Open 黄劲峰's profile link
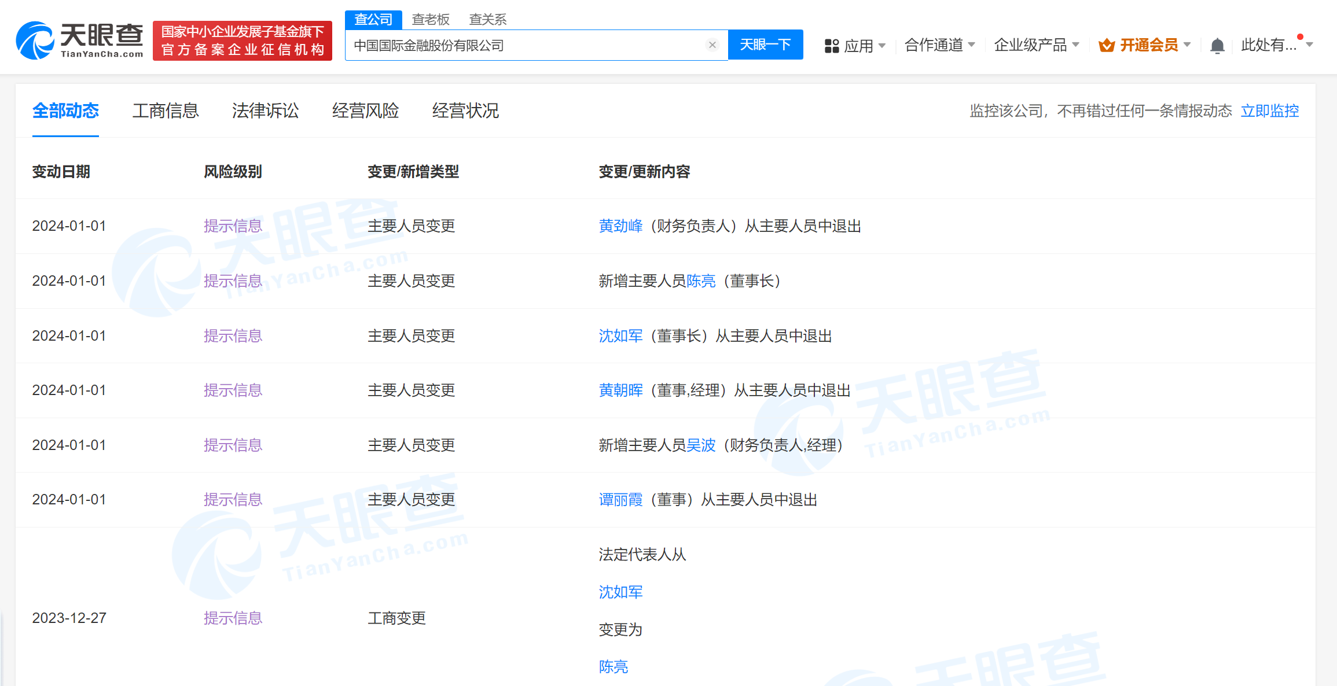Image resolution: width=1337 pixels, height=686 pixels. (620, 226)
